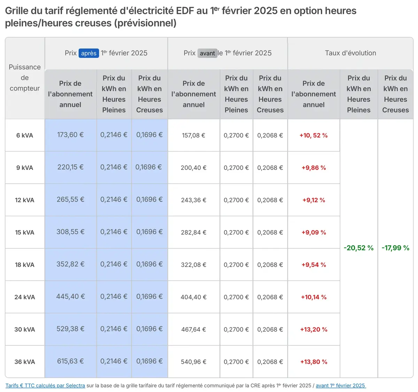The height and width of the screenshot is (392, 418).
Task: Click the 36 kVA power label
Action: pyautogui.click(x=24, y=361)
